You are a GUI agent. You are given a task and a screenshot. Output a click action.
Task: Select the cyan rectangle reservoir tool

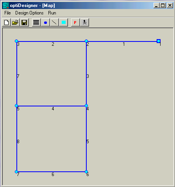point(63,22)
